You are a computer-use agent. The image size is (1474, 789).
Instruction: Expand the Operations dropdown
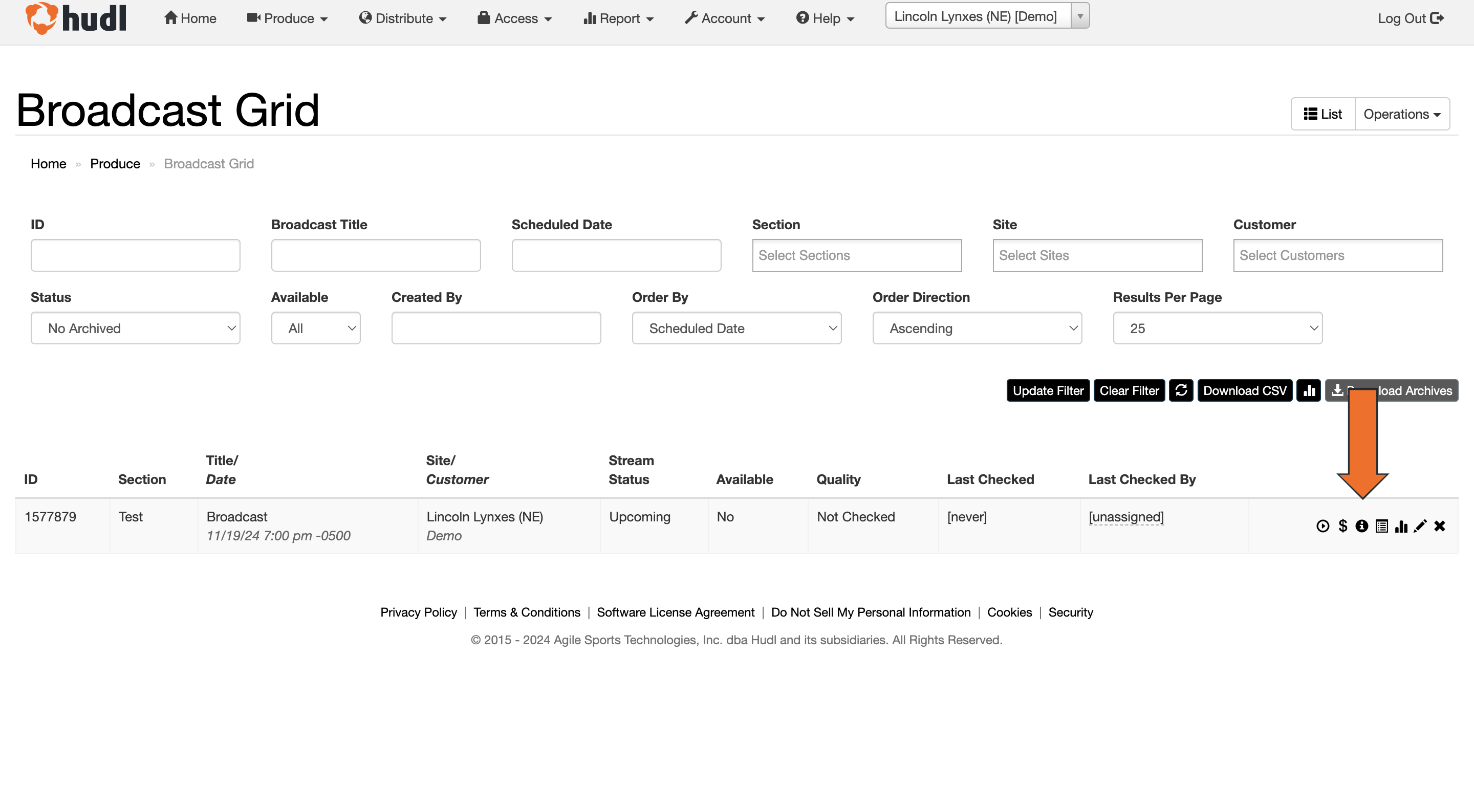point(1401,114)
